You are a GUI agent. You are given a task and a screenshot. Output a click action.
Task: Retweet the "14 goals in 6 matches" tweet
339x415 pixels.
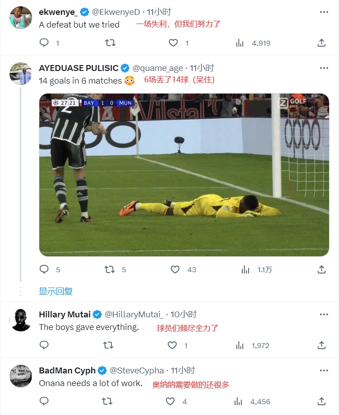109,269
